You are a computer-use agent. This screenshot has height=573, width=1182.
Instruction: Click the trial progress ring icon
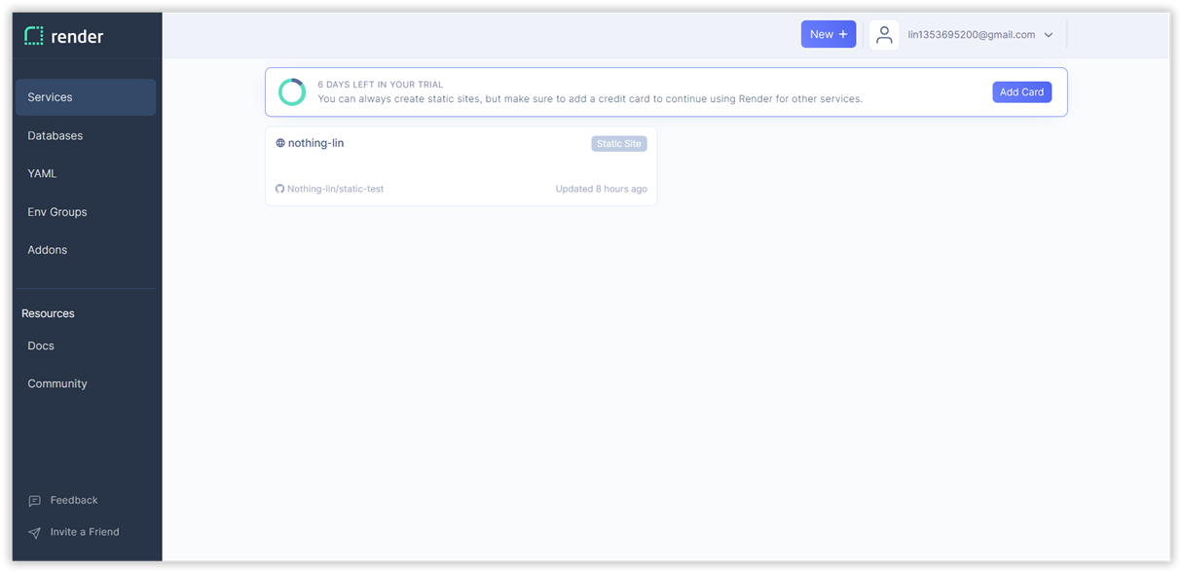(x=292, y=92)
